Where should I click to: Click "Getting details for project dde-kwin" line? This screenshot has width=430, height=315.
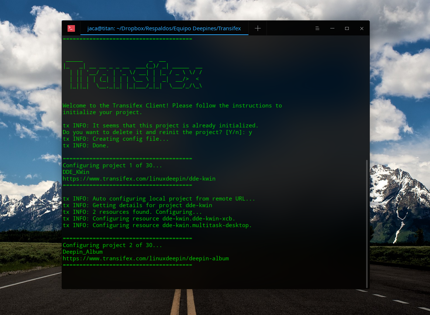[137, 205]
